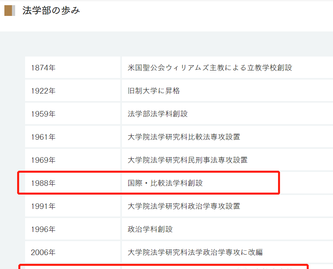Screen dimensions: 333x269
Task: Select the 2006年 year cell
Action: [72, 252]
